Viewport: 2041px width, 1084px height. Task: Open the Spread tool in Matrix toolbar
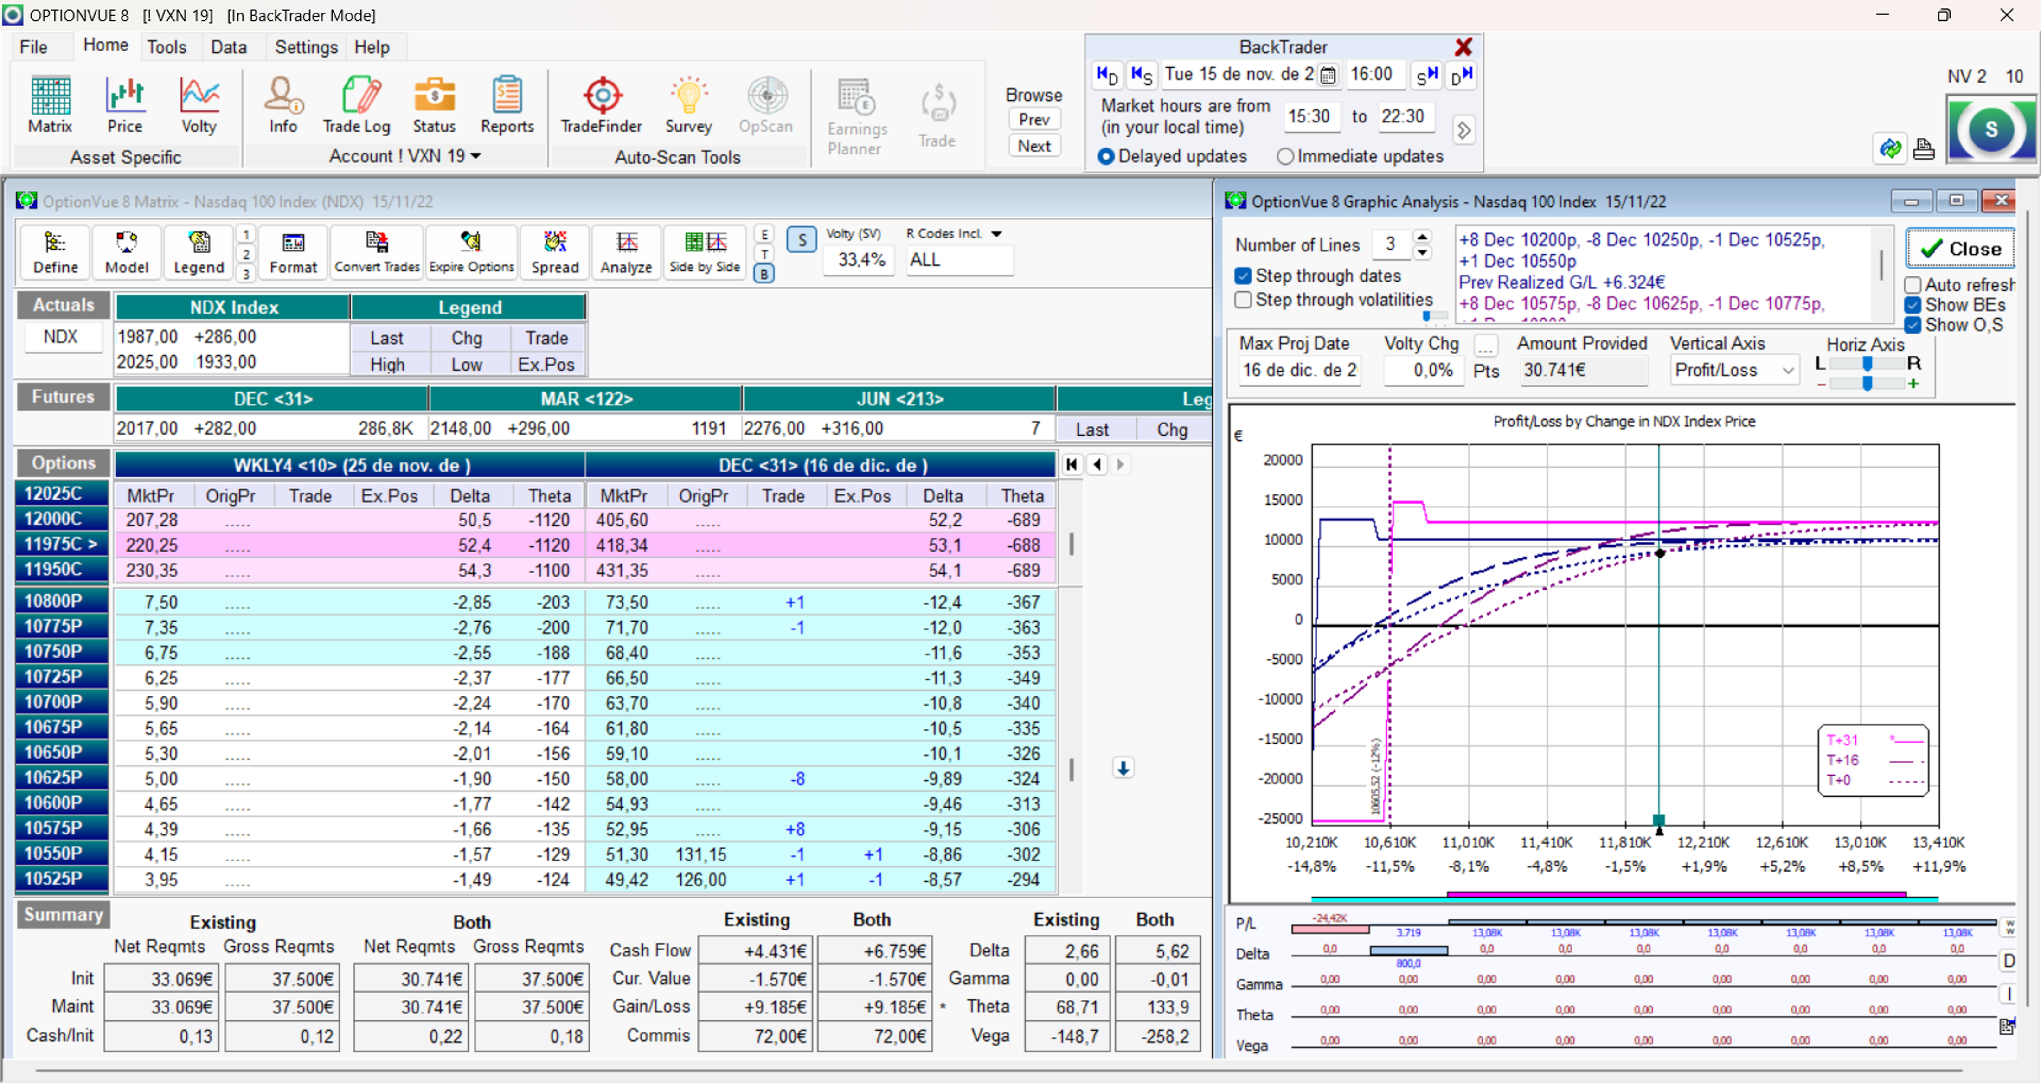pyautogui.click(x=555, y=252)
